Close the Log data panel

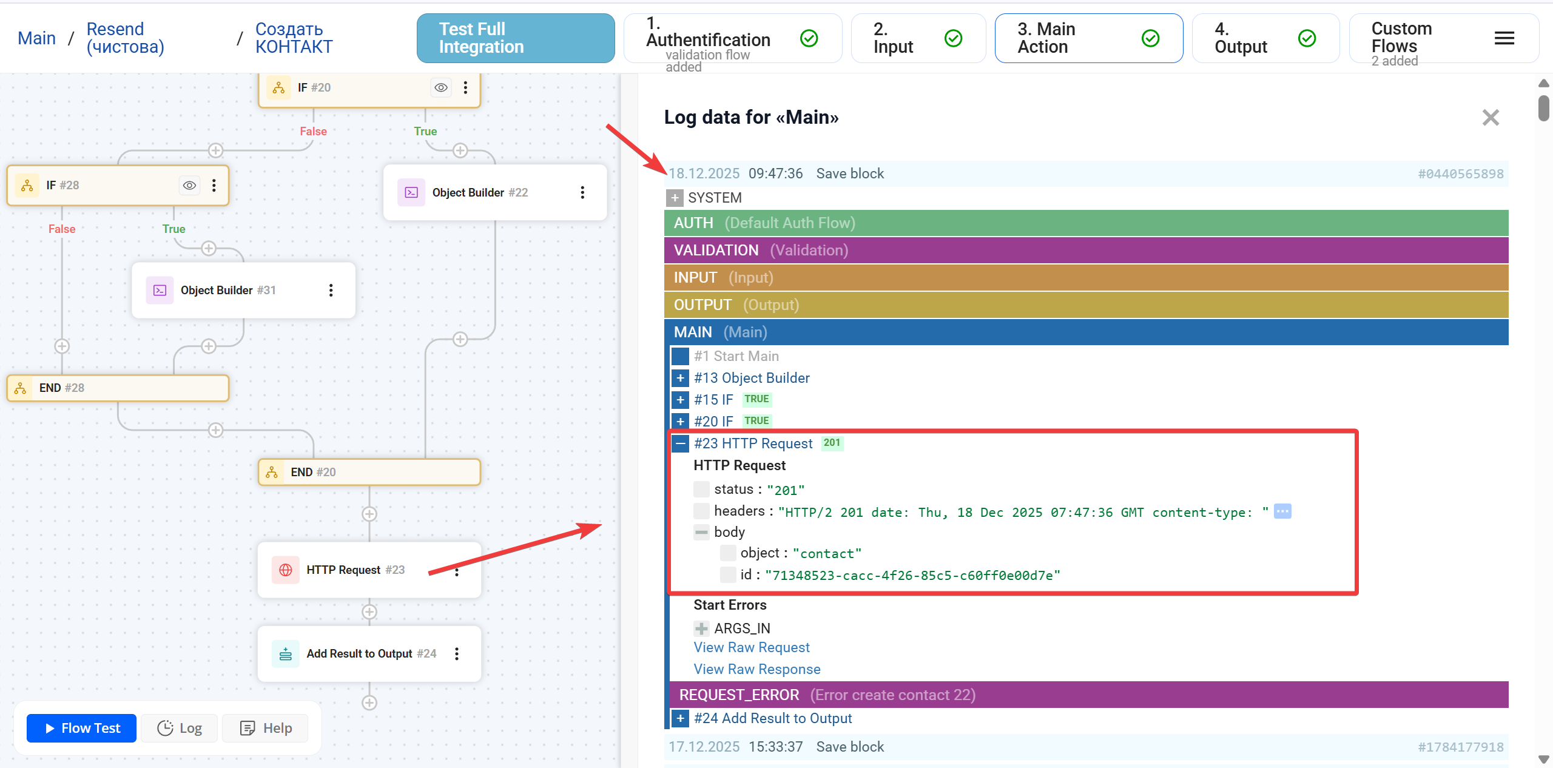[x=1490, y=117]
